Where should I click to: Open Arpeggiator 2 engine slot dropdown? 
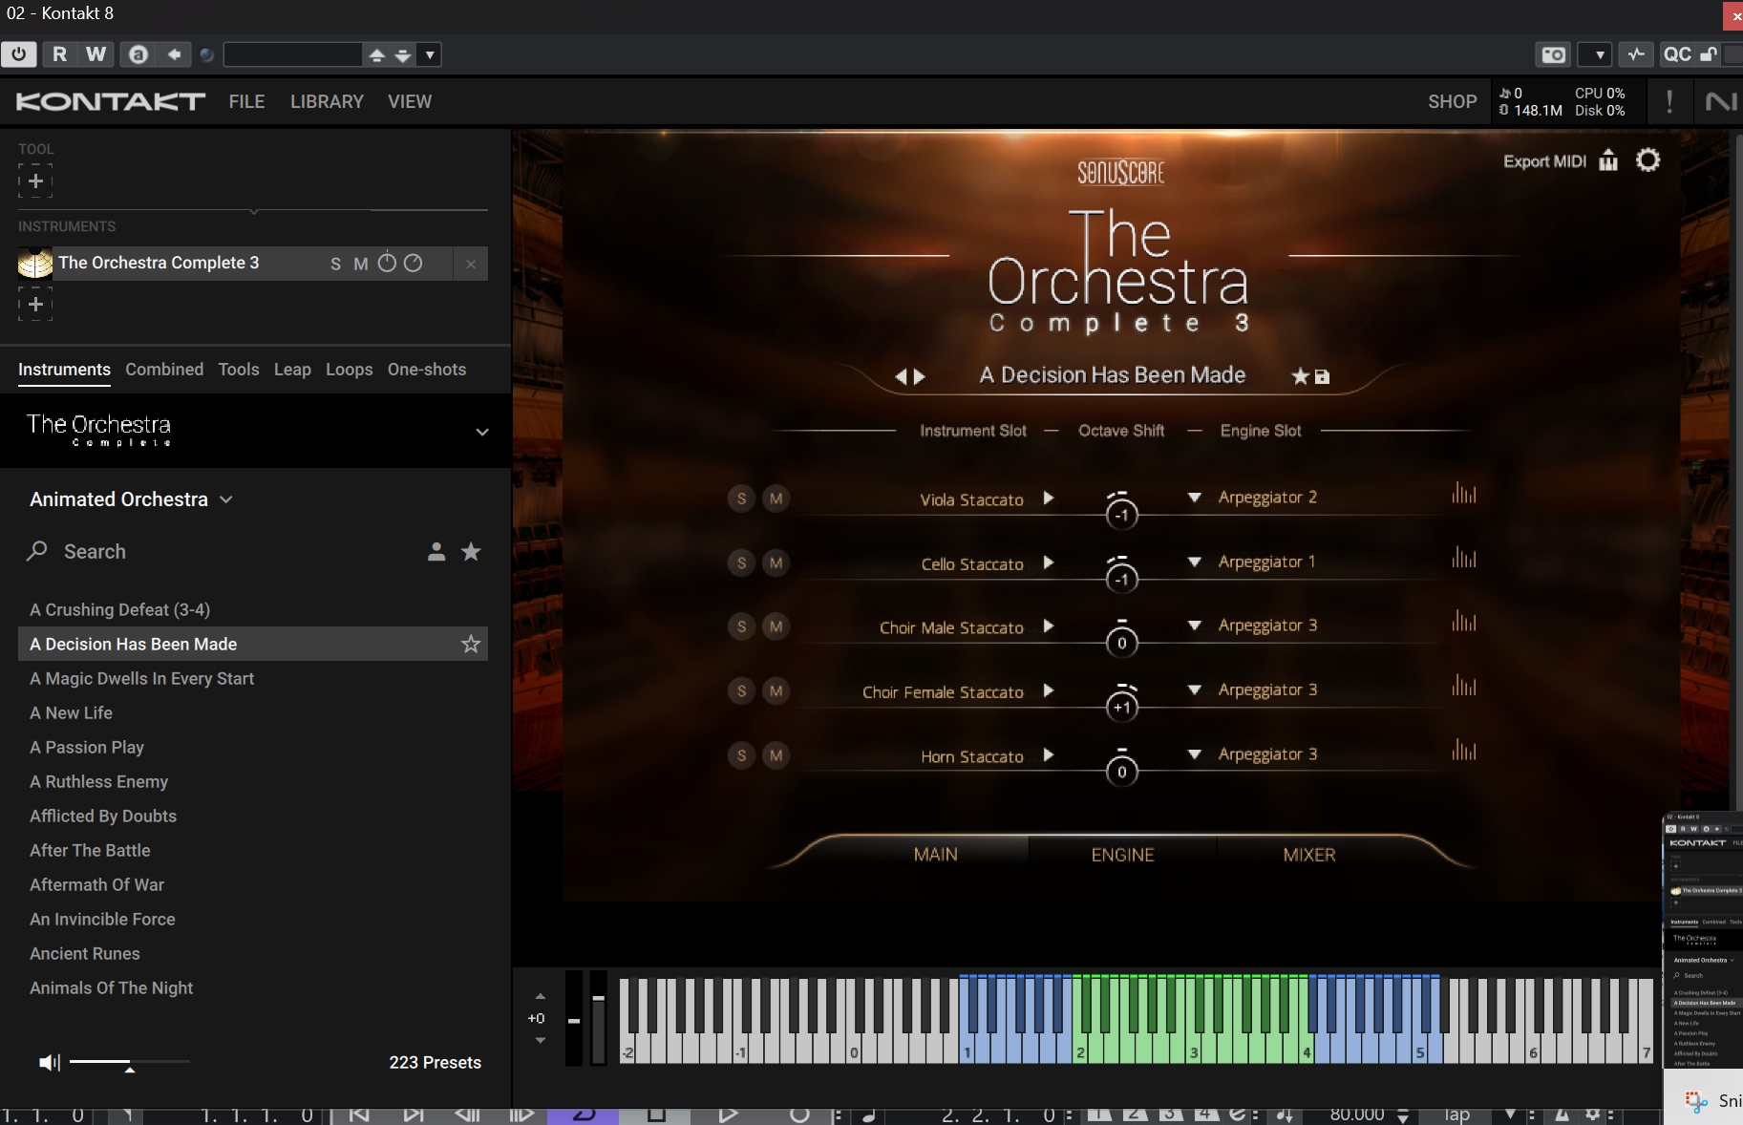(x=1194, y=498)
